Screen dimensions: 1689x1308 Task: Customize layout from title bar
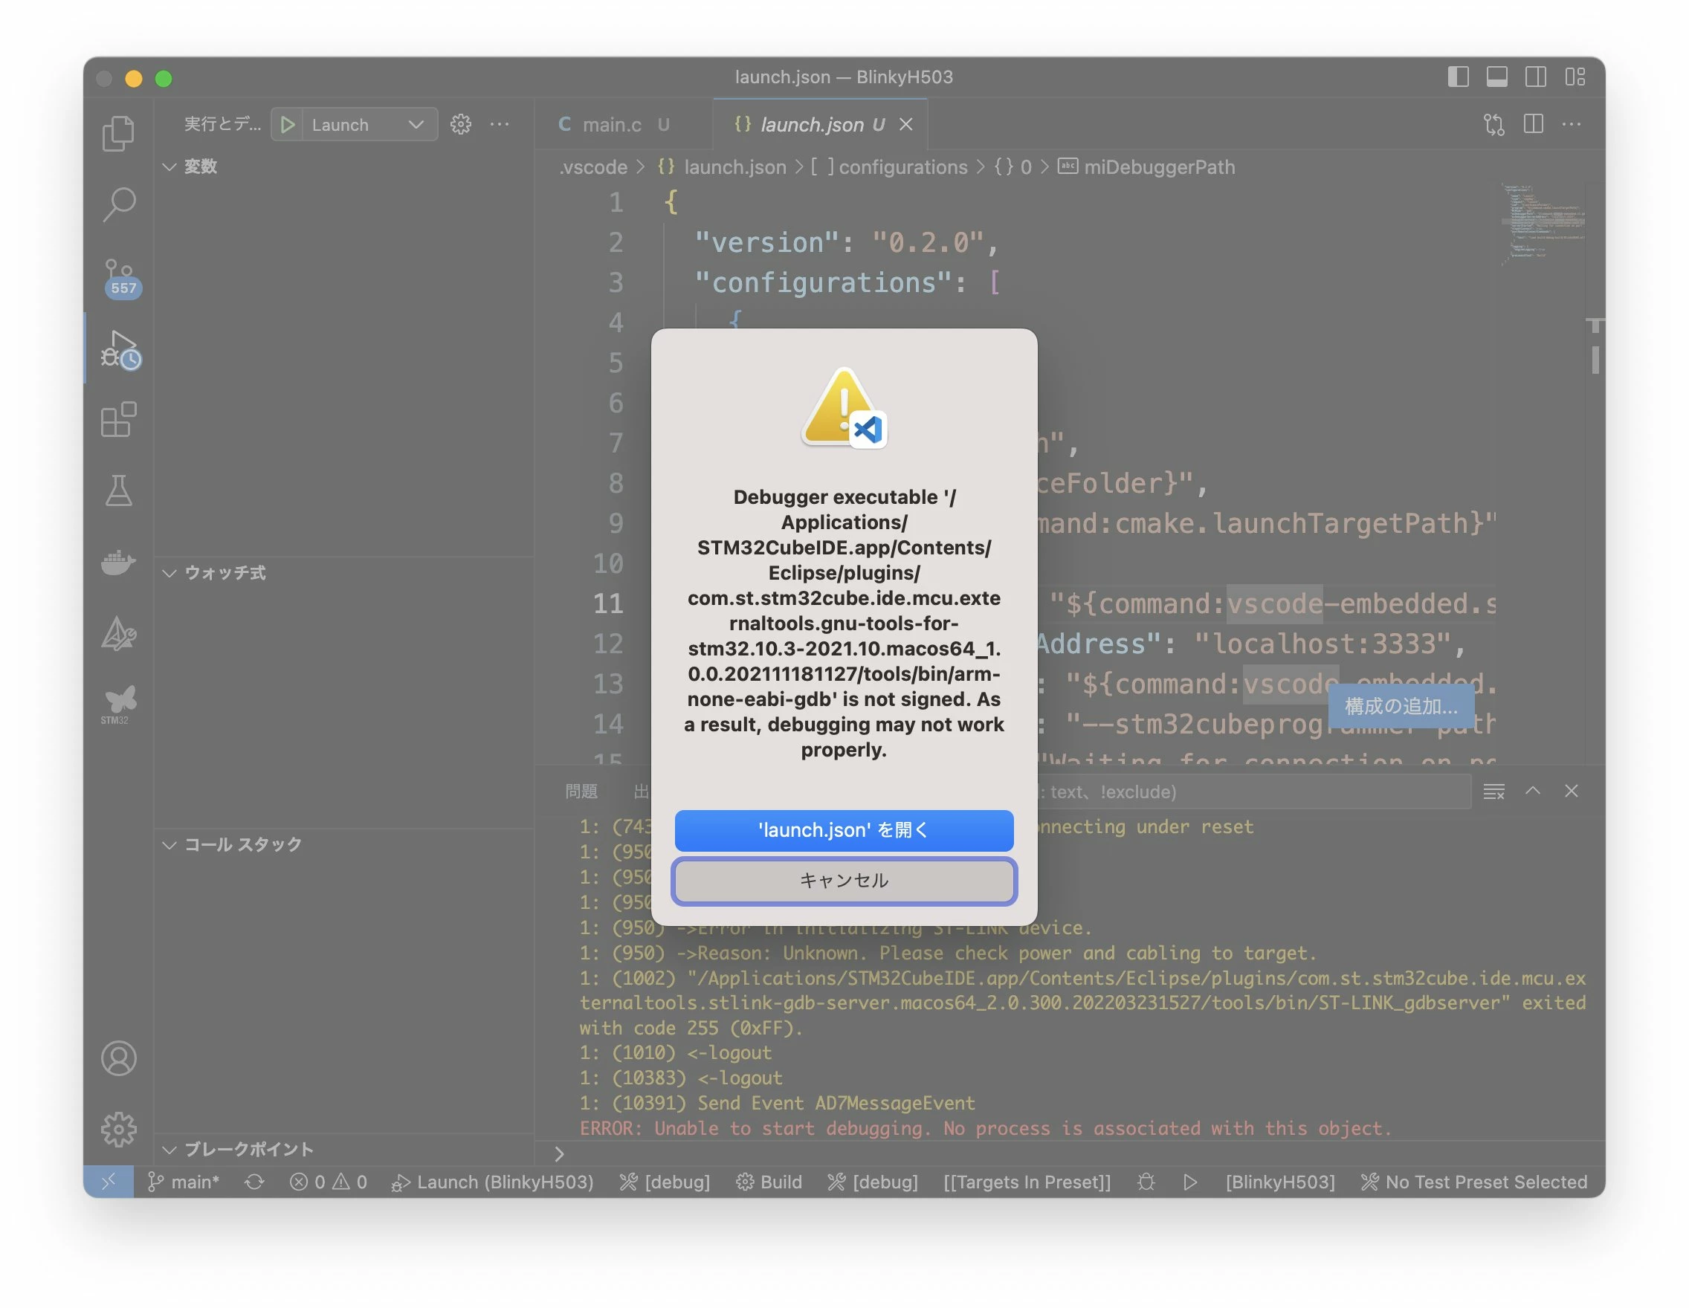(1575, 77)
